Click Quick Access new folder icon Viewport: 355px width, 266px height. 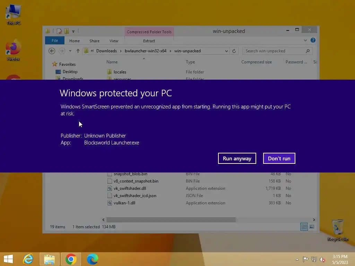67,31
